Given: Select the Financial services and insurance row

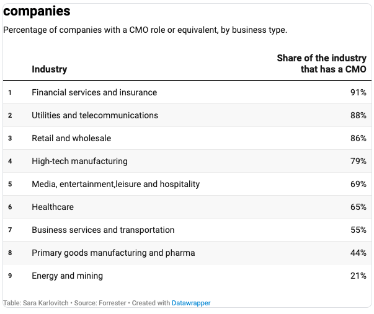Looking at the screenshot, I should coord(94,92).
